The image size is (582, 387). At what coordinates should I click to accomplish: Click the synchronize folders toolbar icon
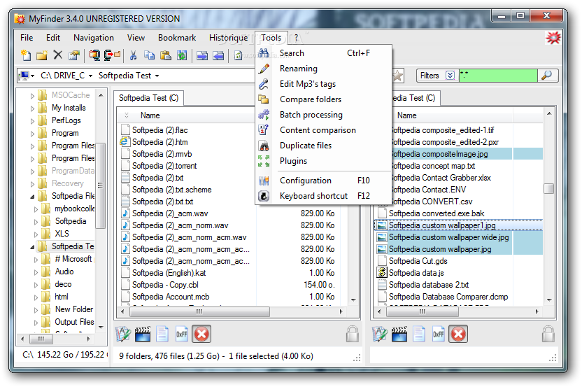pyautogui.click(x=182, y=55)
